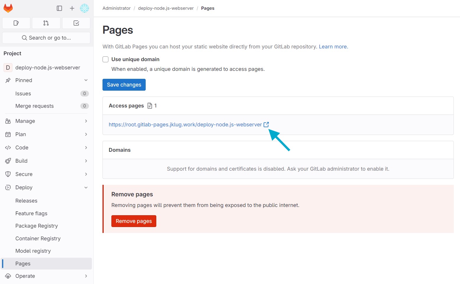Open the to-do list icon
This screenshot has height=284, width=460.
pos(76,23)
